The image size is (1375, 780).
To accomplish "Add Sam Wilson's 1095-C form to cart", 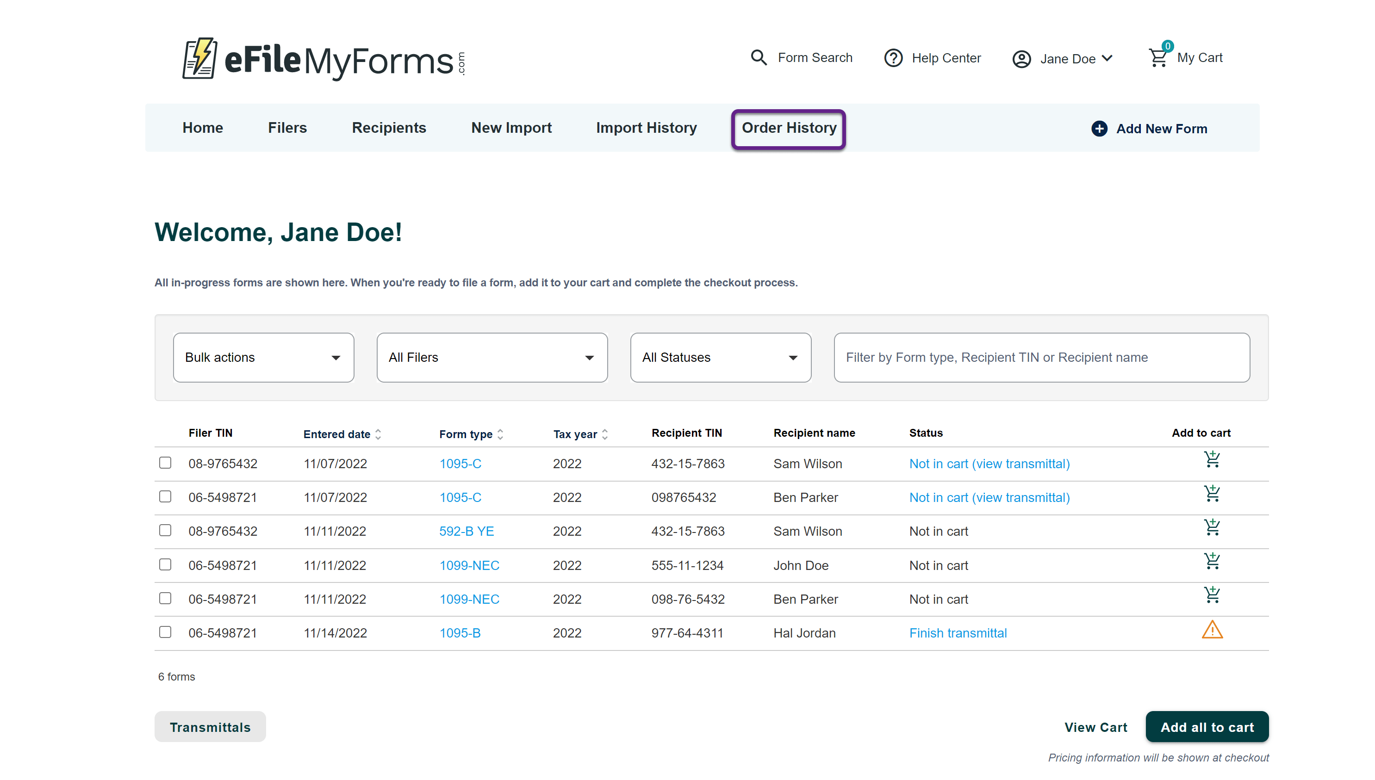I will 1212,460.
